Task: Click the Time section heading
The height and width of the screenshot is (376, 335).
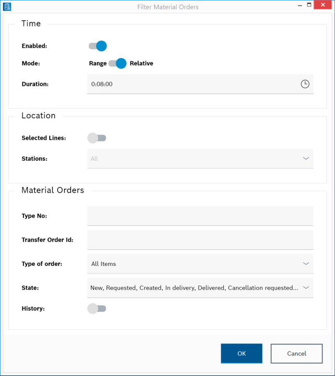Action: pyautogui.click(x=31, y=23)
